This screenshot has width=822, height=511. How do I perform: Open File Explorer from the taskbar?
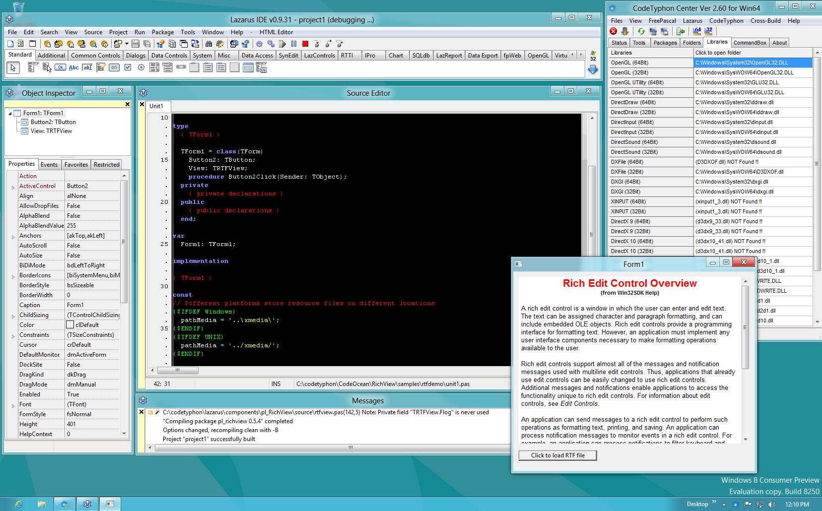[42, 504]
